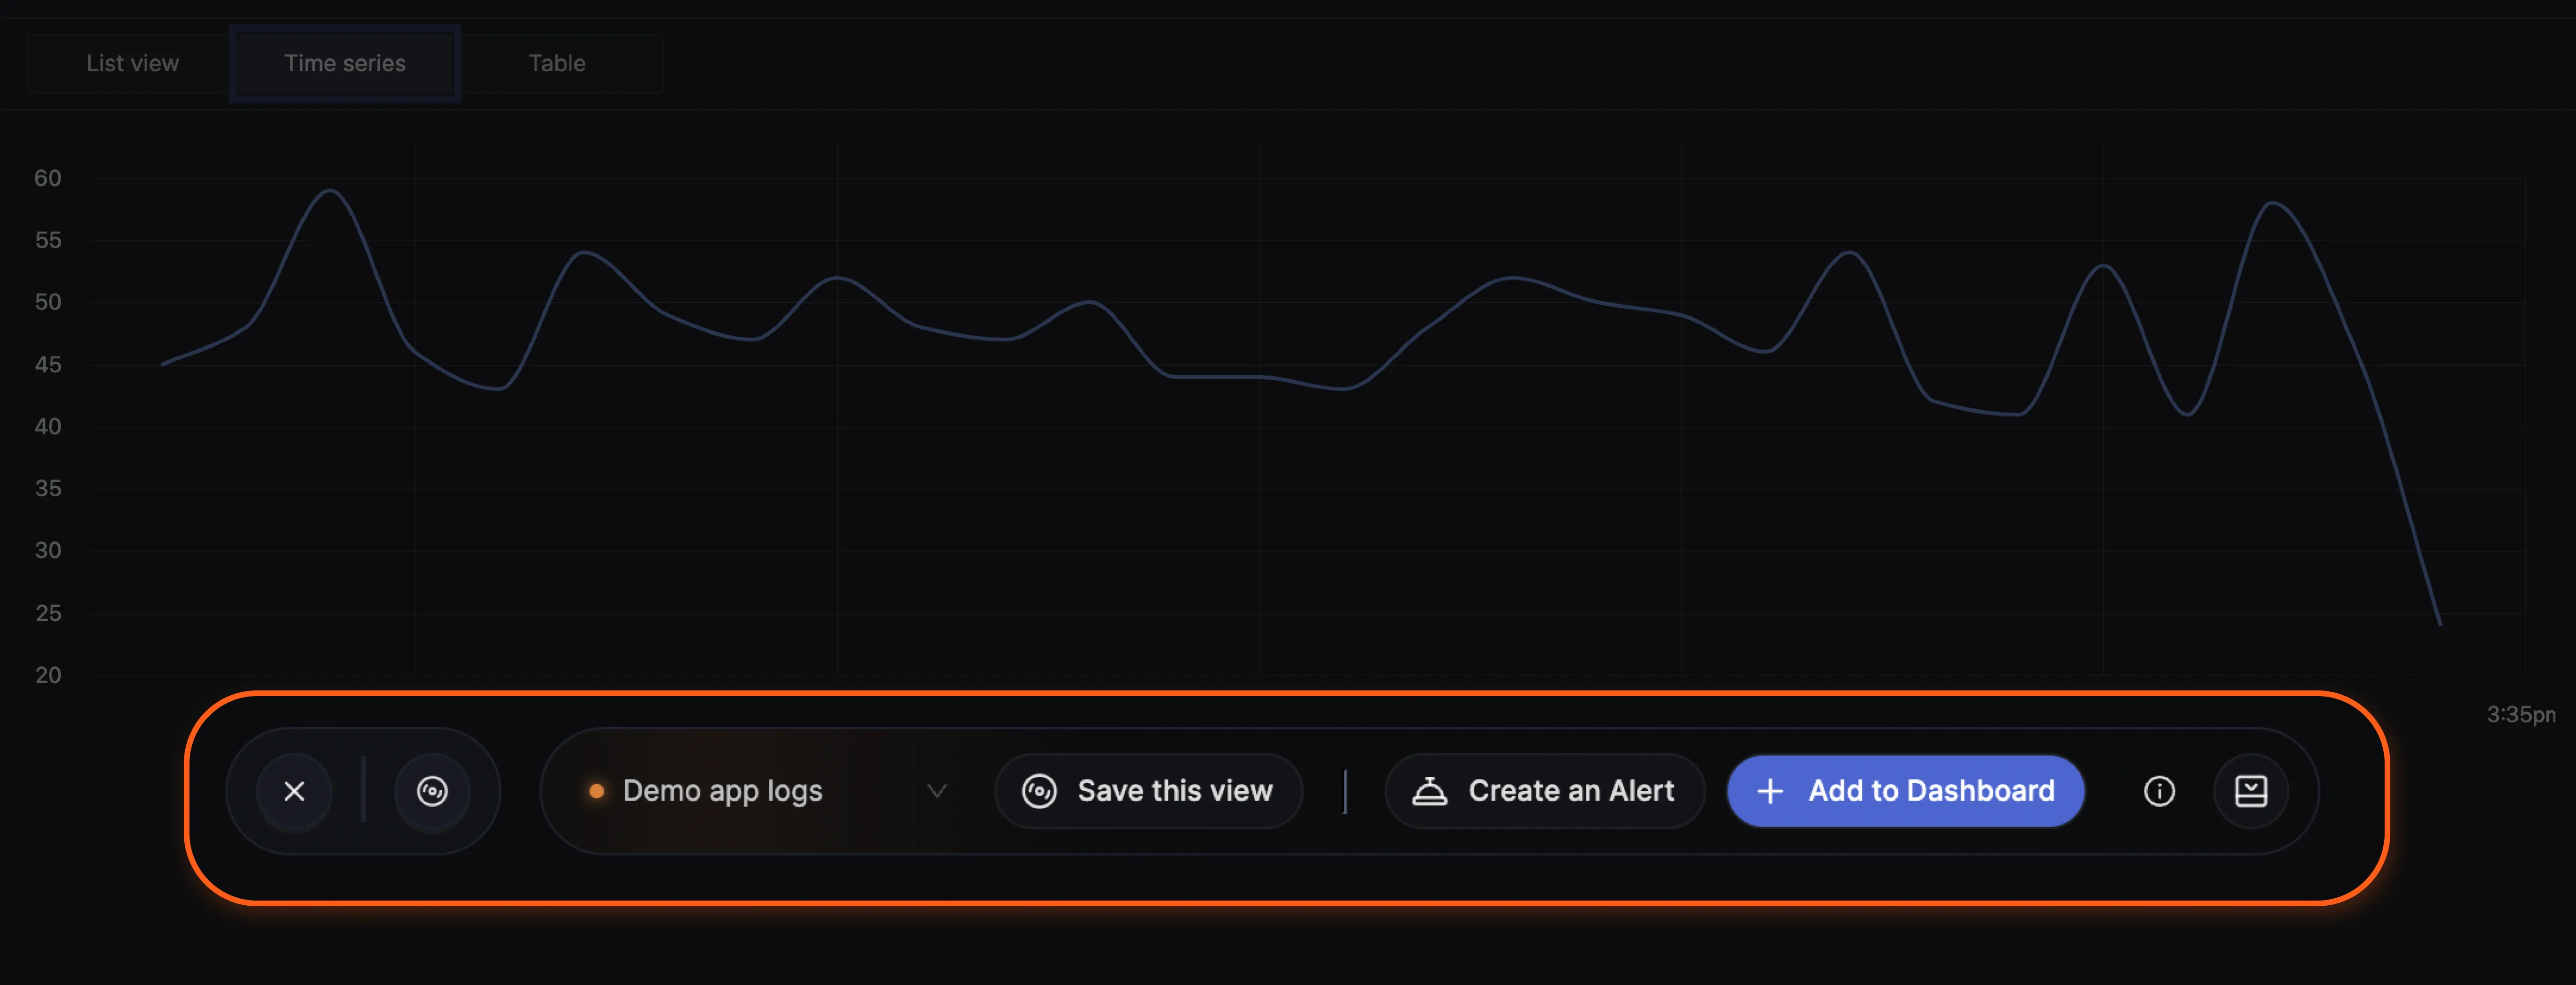Viewport: 2576px width, 985px height.
Task: Click the 3:35pm time label
Action: 2520,714
